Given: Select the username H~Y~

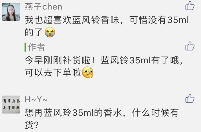Looking at the screenshot, I should point(36,99).
